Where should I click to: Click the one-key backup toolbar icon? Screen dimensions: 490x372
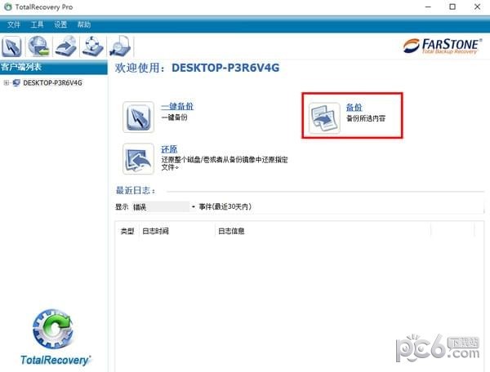pyautogui.click(x=11, y=46)
